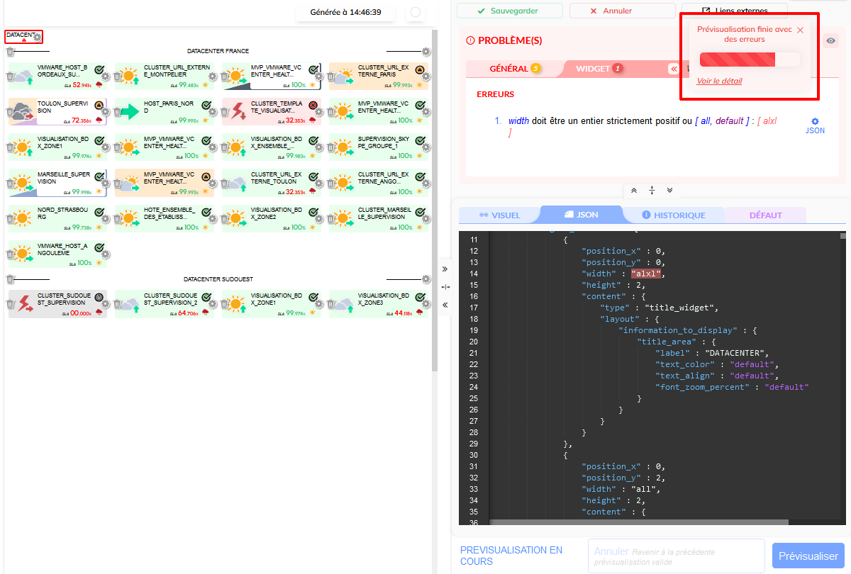Delete the VMWARE_HOST_ANGOULEME widget
This screenshot has height=574, width=851.
pos(11,254)
